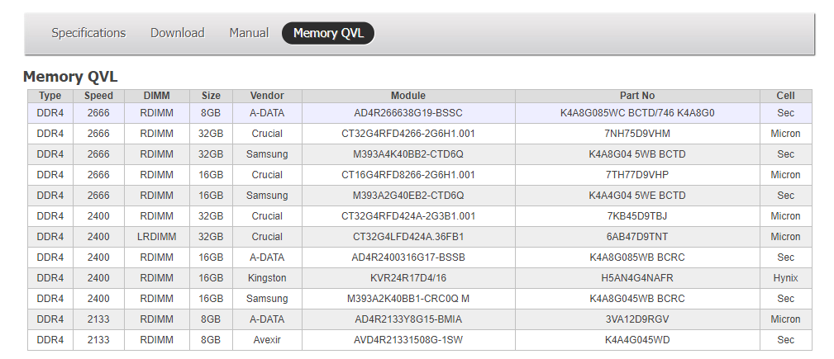The image size is (834, 359).
Task: Click part number H5AN4G4NAFR
Action: pos(637,278)
